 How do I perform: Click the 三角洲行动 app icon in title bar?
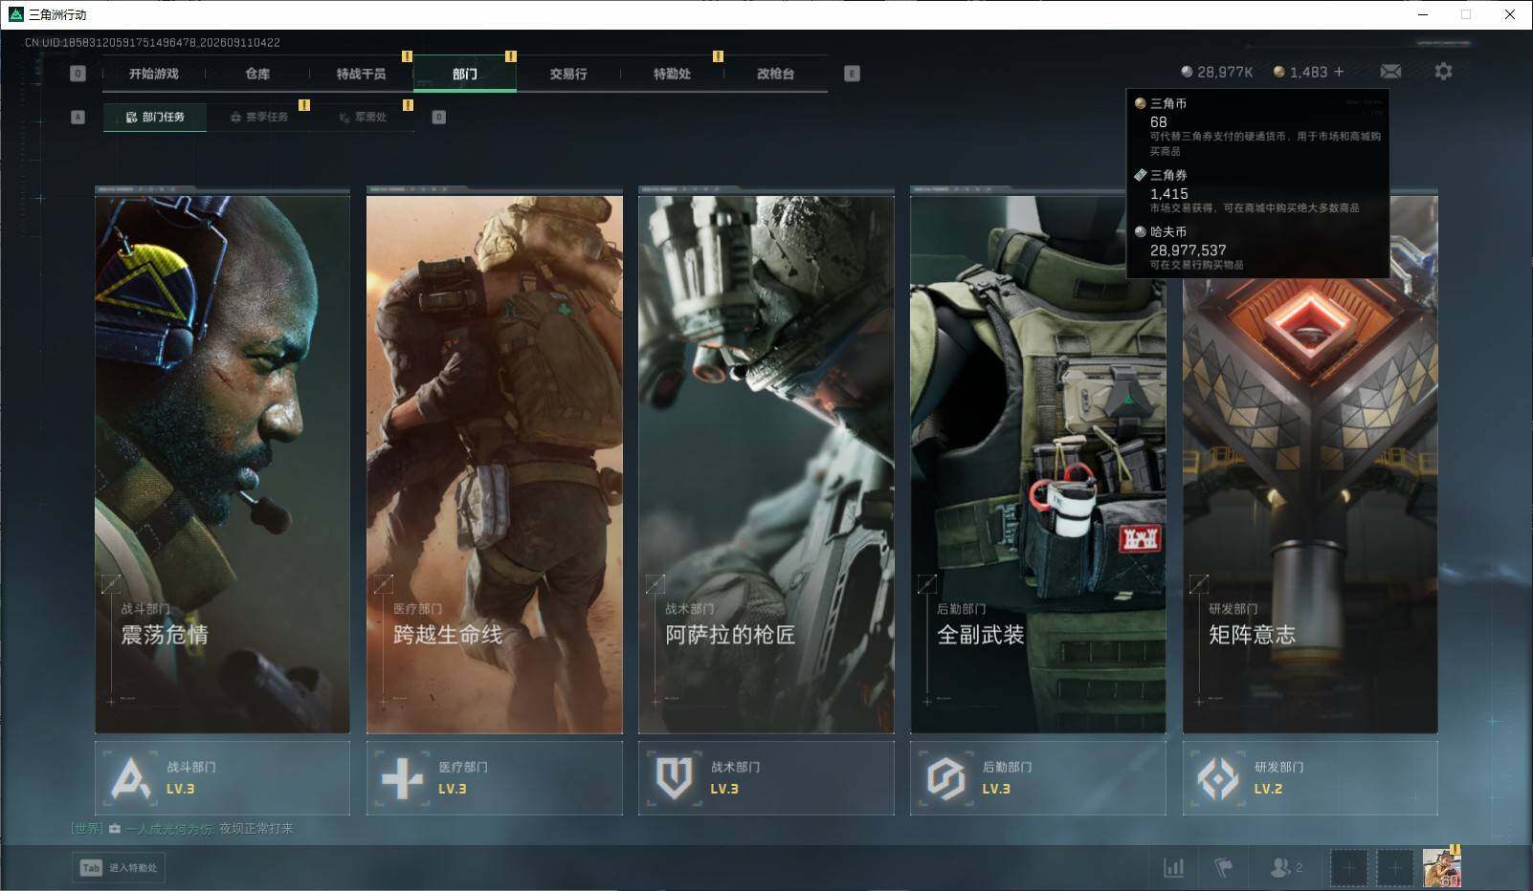point(15,14)
